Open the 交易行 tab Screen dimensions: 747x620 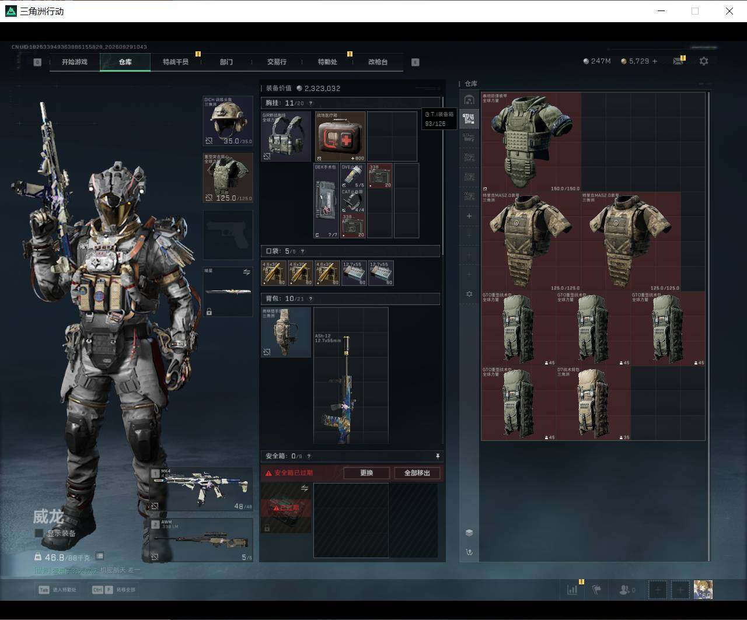[x=277, y=62]
